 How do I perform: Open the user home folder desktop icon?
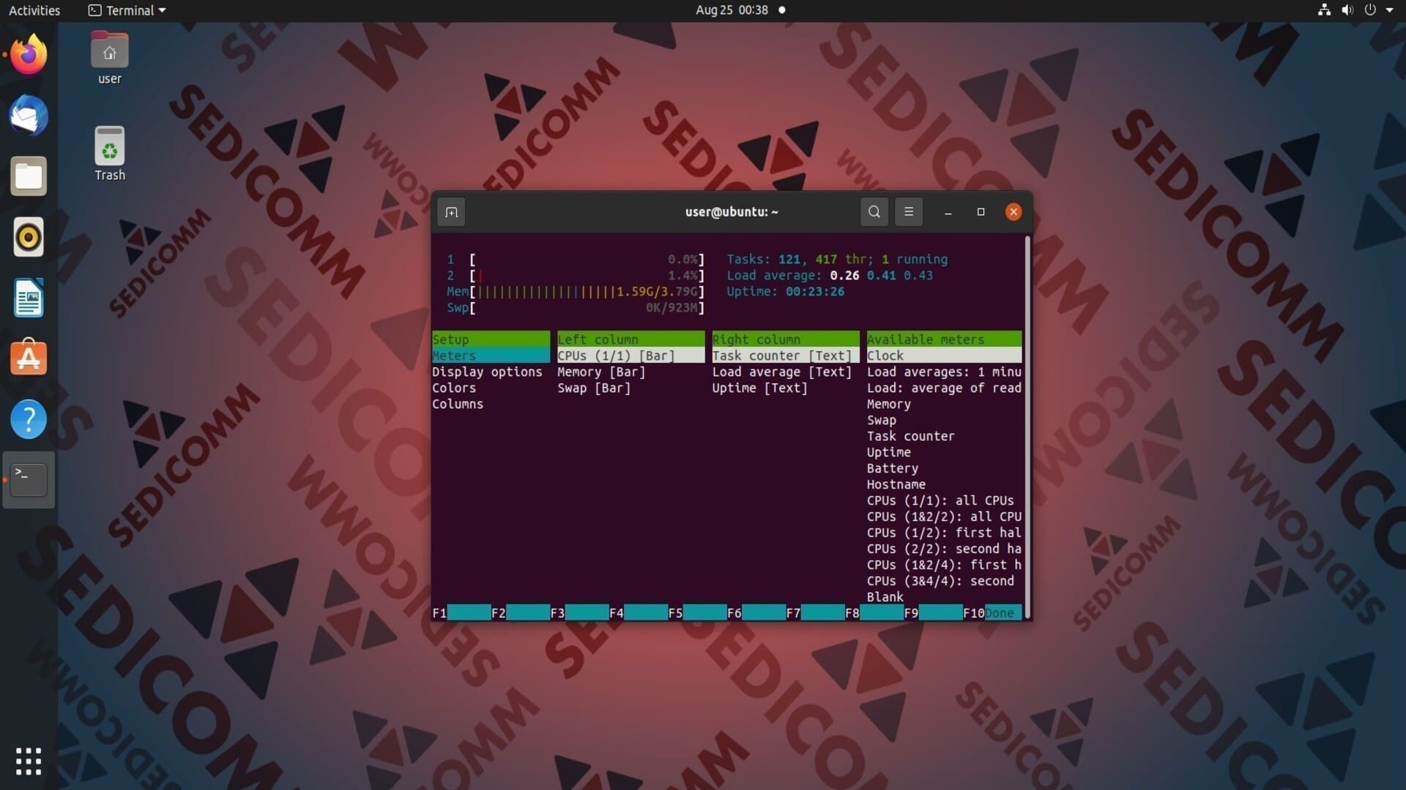tap(110, 59)
